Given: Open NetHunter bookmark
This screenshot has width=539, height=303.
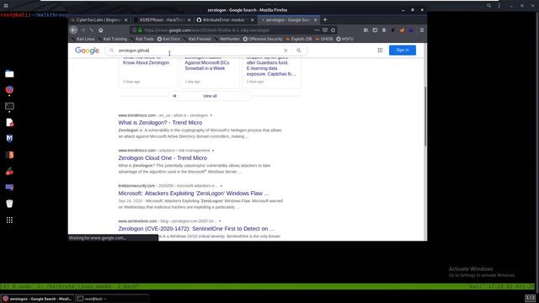Looking at the screenshot, I should pyautogui.click(x=227, y=39).
